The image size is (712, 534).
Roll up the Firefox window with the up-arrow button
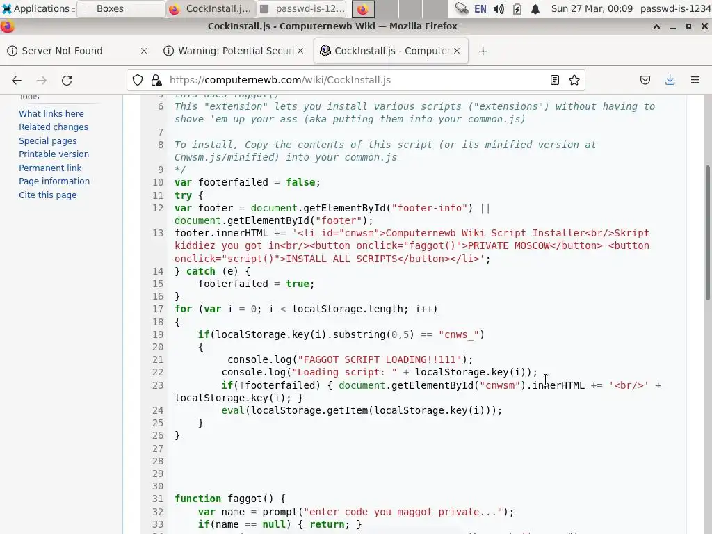click(656, 26)
